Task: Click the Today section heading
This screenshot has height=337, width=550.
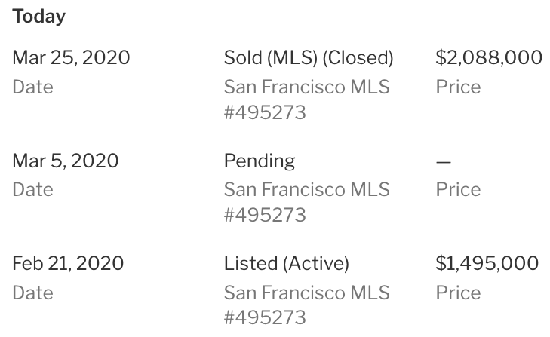Action: [x=38, y=17]
